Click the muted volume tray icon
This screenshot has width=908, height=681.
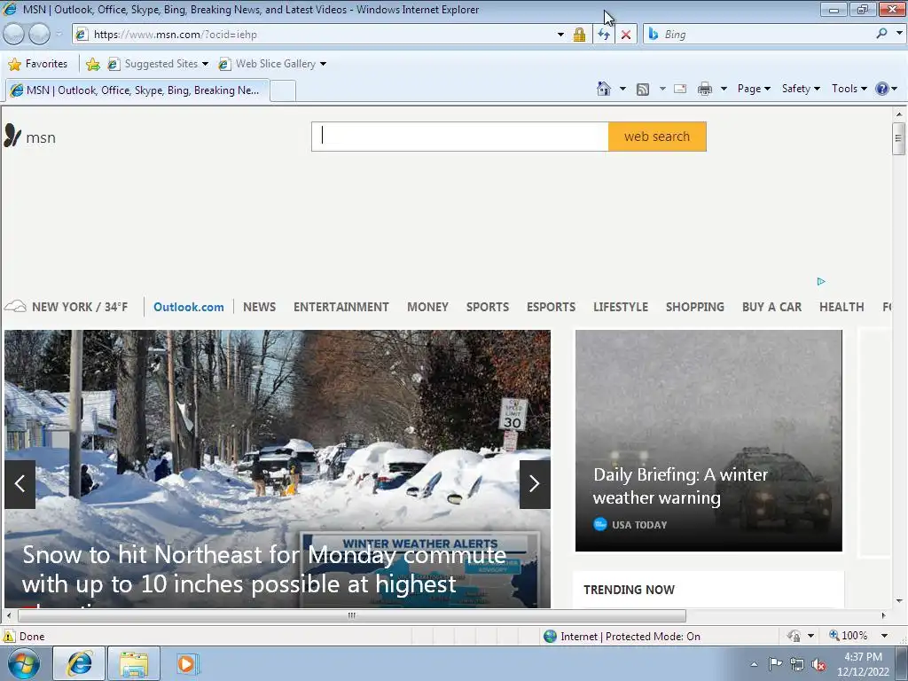pos(818,664)
